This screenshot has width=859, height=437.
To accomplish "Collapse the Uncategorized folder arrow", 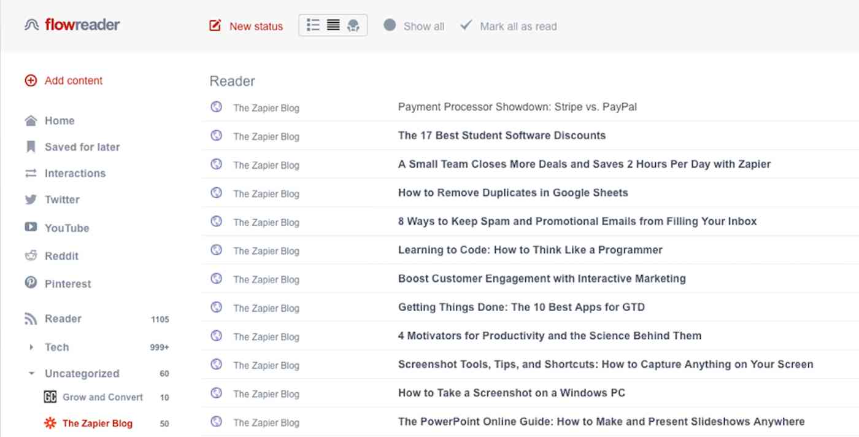I will pyautogui.click(x=31, y=373).
